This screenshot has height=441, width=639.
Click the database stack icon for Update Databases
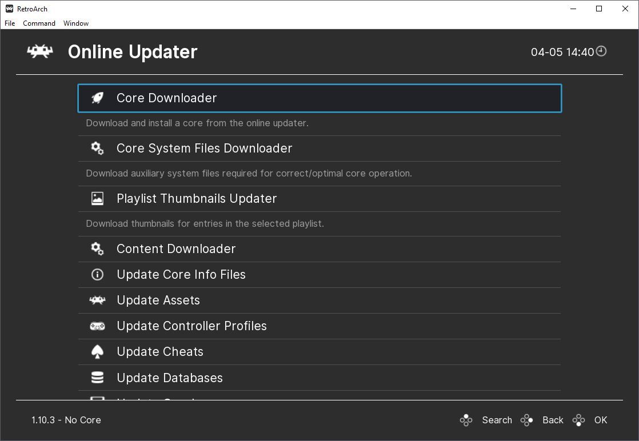tap(98, 378)
